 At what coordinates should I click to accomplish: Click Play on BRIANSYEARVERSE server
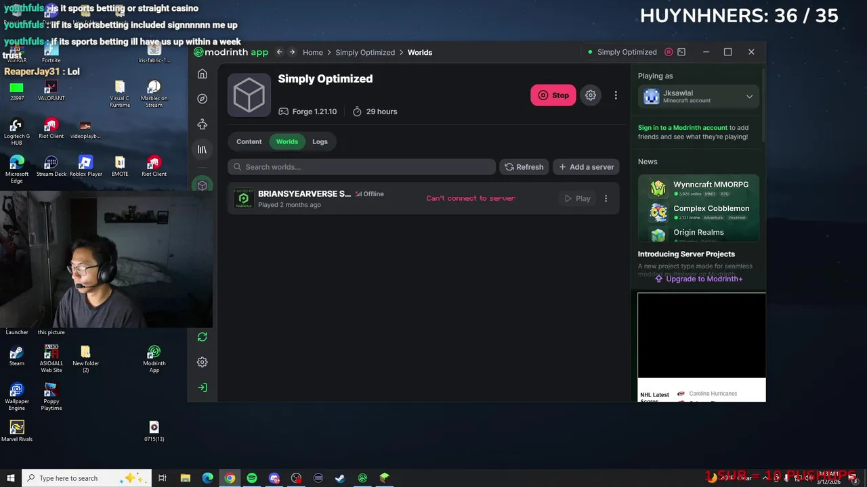(x=577, y=198)
